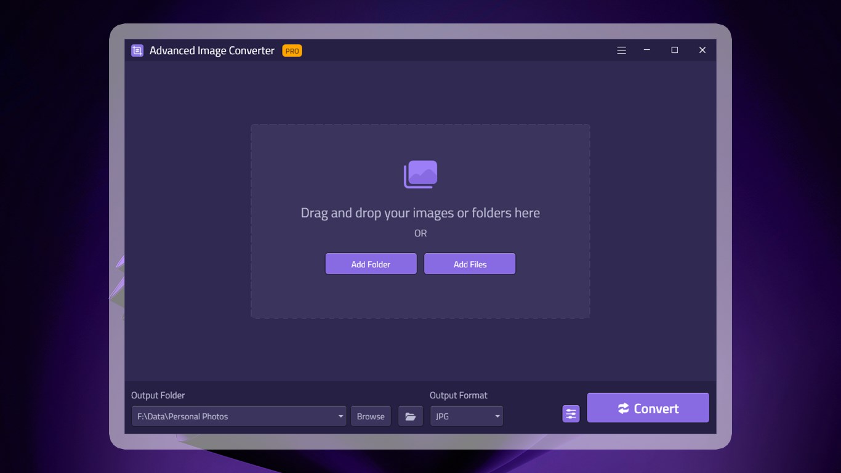The image size is (841, 473).
Task: Click the Output Folder label
Action: pos(158,395)
